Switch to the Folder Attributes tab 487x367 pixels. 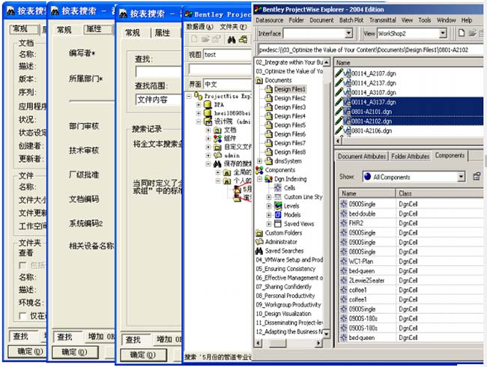point(410,157)
